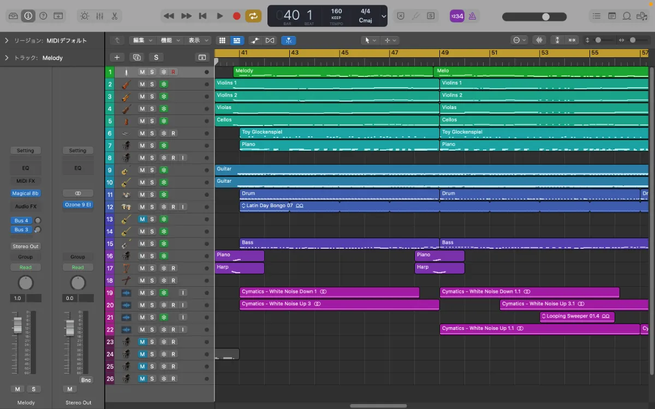
Task: Enable count-in 1234 button
Action: (456, 16)
